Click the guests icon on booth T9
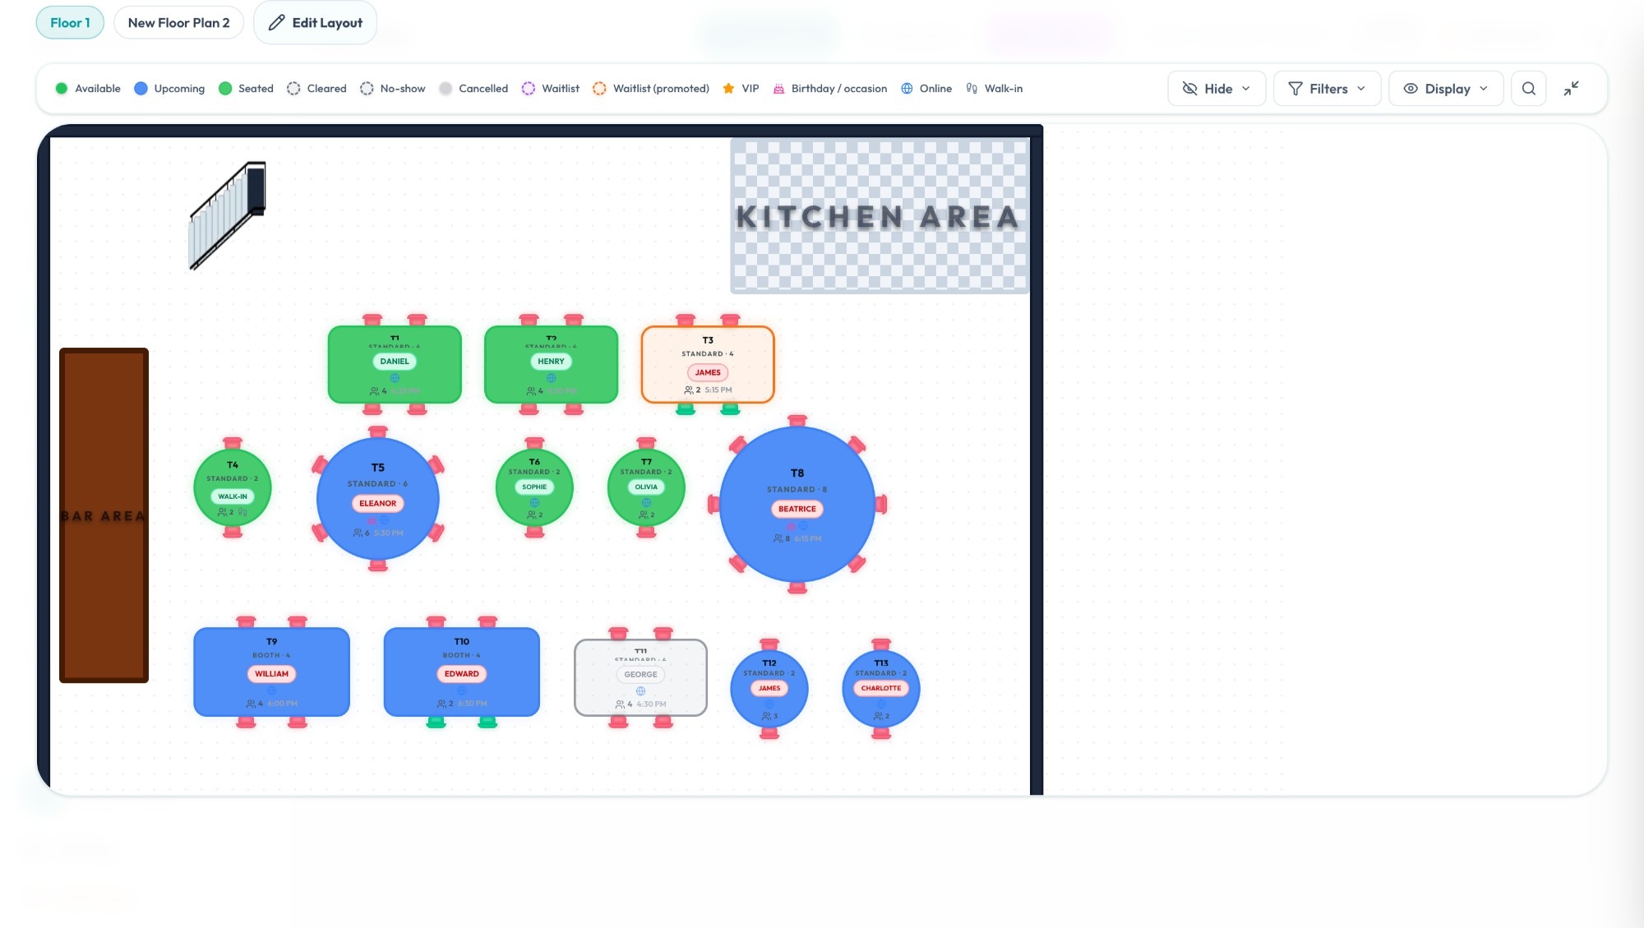Viewport: 1644px width, 928px height. coord(251,704)
